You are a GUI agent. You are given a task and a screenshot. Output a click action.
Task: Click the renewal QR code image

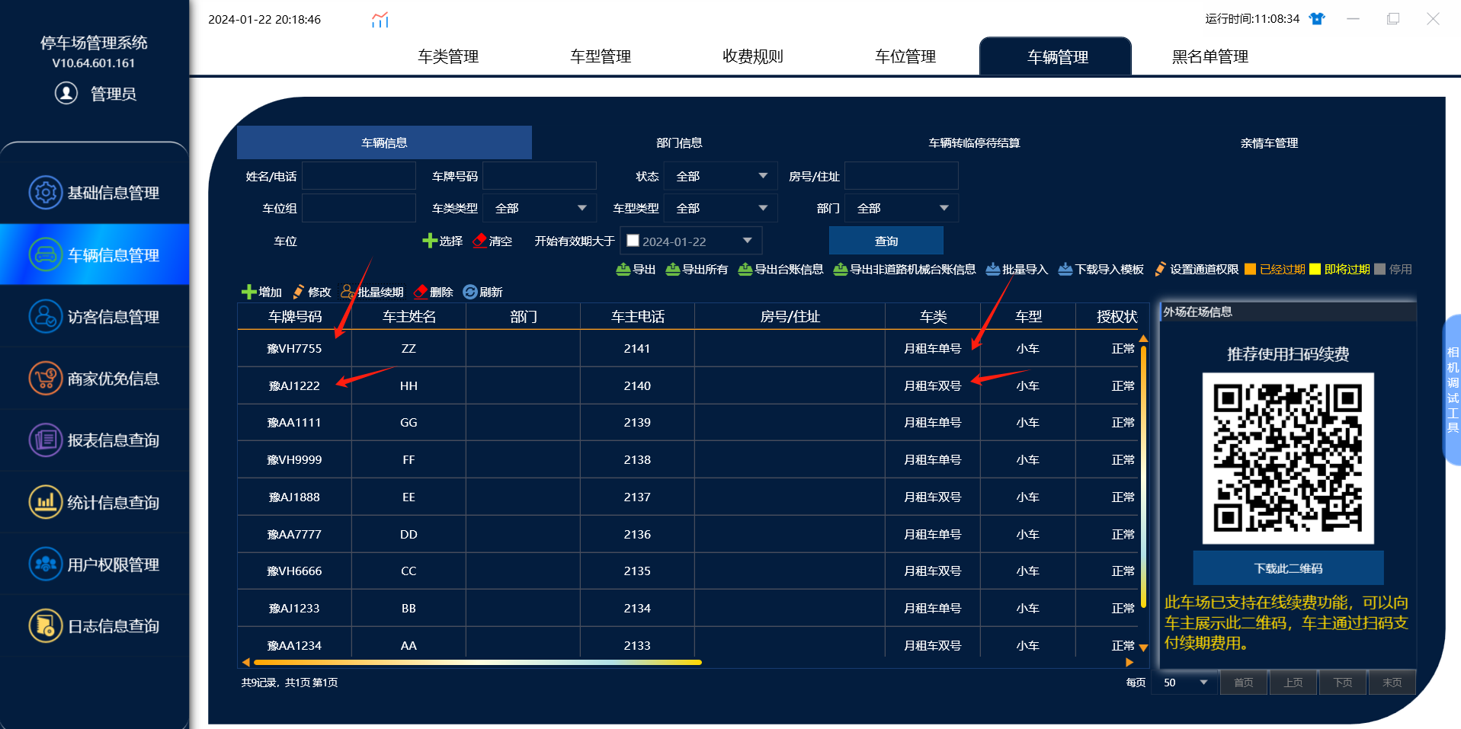(x=1288, y=458)
